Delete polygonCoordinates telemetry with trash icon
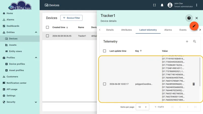The width and height of the screenshot is (203, 114). tap(194, 84)
